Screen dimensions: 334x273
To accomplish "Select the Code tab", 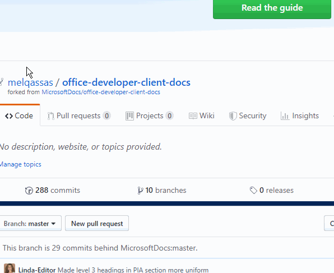I will coord(19,115).
